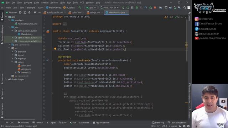Click Select Opened File target icon
Viewport: 228px width, 128px height.
[x=20, y=12]
